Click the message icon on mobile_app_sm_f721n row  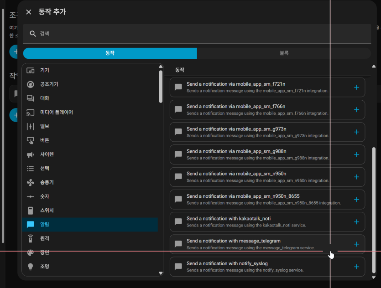(178, 87)
